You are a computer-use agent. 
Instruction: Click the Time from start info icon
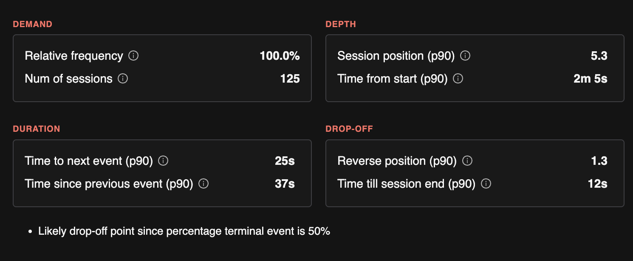(458, 78)
